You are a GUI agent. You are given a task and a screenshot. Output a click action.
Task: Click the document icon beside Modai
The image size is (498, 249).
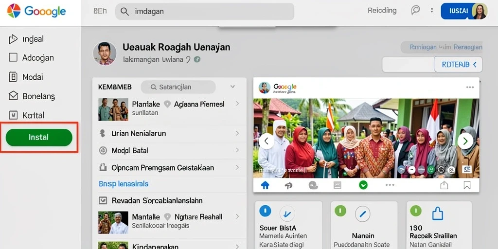13,77
